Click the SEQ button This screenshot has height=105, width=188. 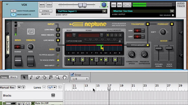114,5
